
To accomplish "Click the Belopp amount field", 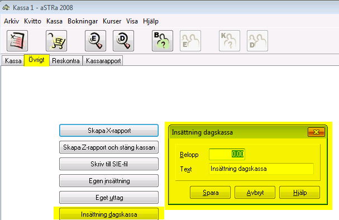I will point(227,154).
